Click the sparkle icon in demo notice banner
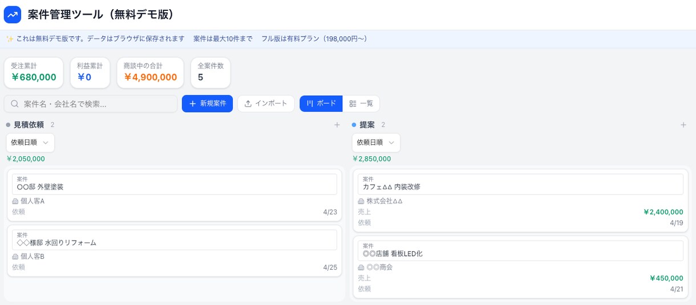The width and height of the screenshot is (696, 305). point(10,39)
